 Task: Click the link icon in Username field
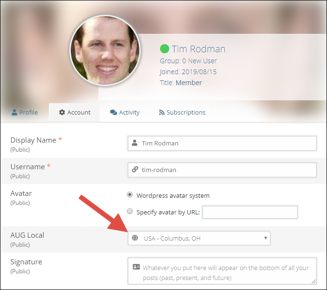(x=135, y=169)
